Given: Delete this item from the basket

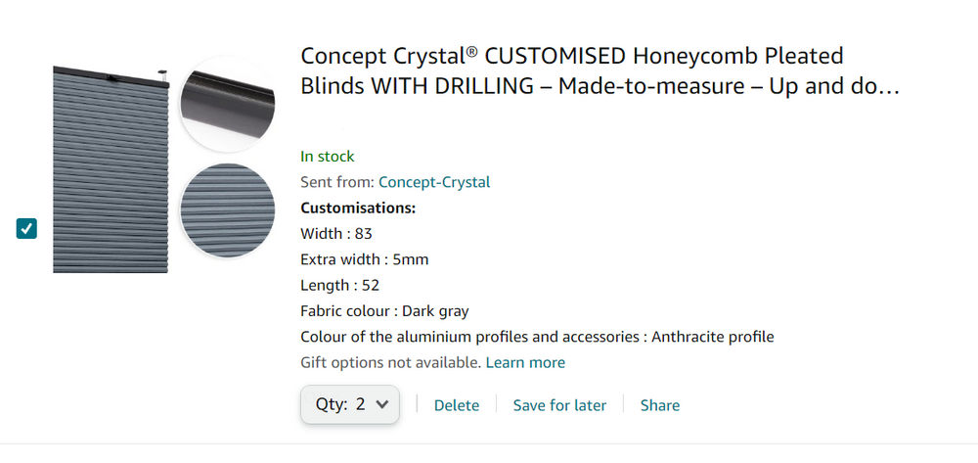Looking at the screenshot, I should tap(457, 405).
